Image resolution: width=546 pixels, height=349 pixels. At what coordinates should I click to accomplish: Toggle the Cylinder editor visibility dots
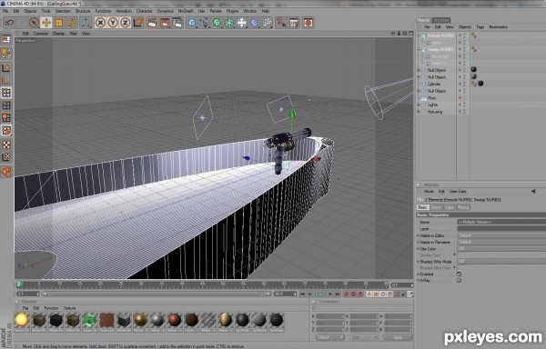(464, 85)
